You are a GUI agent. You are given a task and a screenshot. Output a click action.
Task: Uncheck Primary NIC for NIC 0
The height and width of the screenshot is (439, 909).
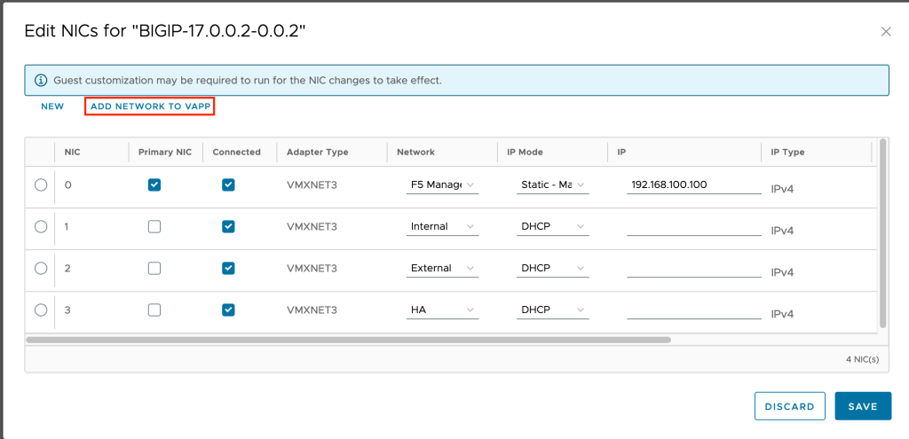tap(154, 185)
